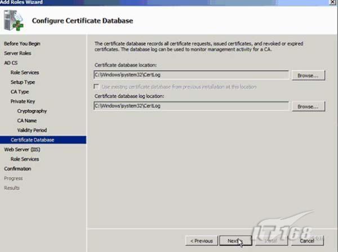Select Private Key in the sidebar
The width and height of the screenshot is (338, 252).
22,101
